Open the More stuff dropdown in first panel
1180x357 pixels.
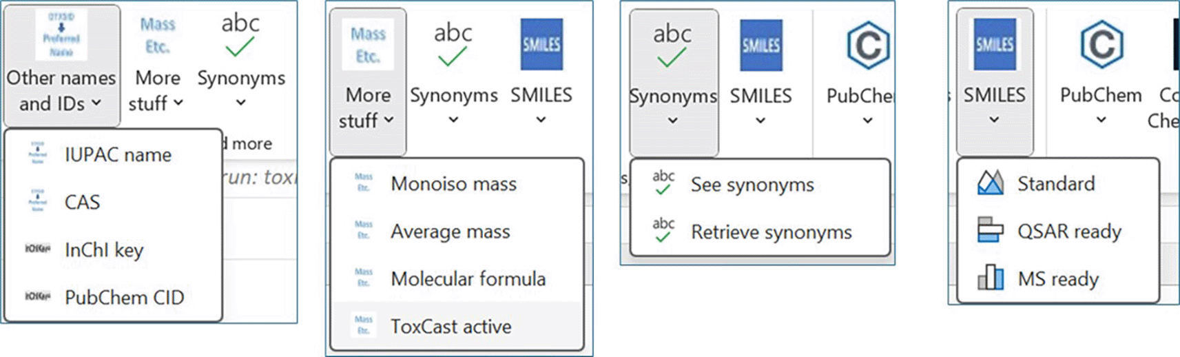178,103
